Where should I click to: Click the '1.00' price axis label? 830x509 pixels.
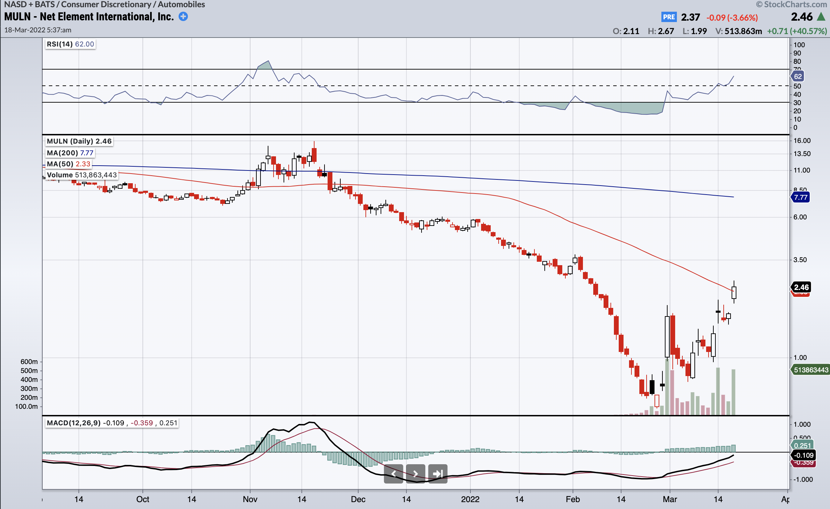[x=800, y=357]
